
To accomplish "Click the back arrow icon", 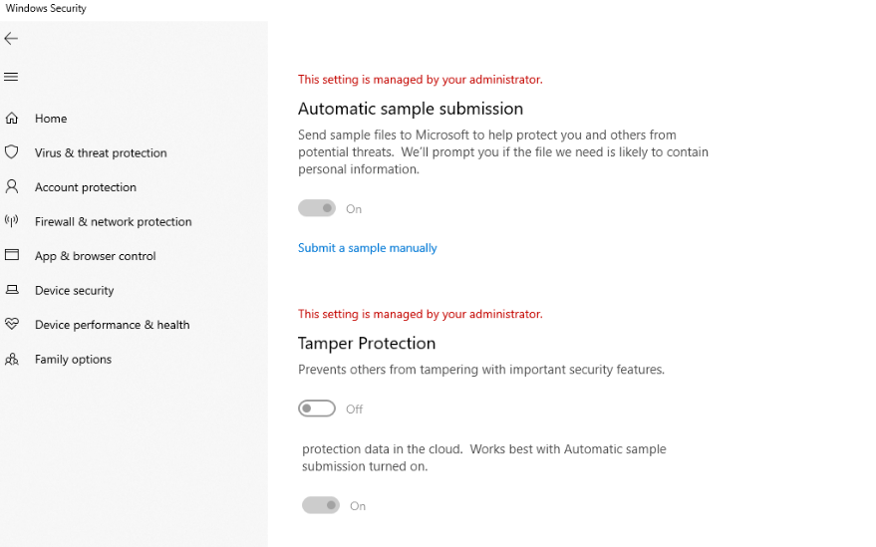I will click(12, 39).
